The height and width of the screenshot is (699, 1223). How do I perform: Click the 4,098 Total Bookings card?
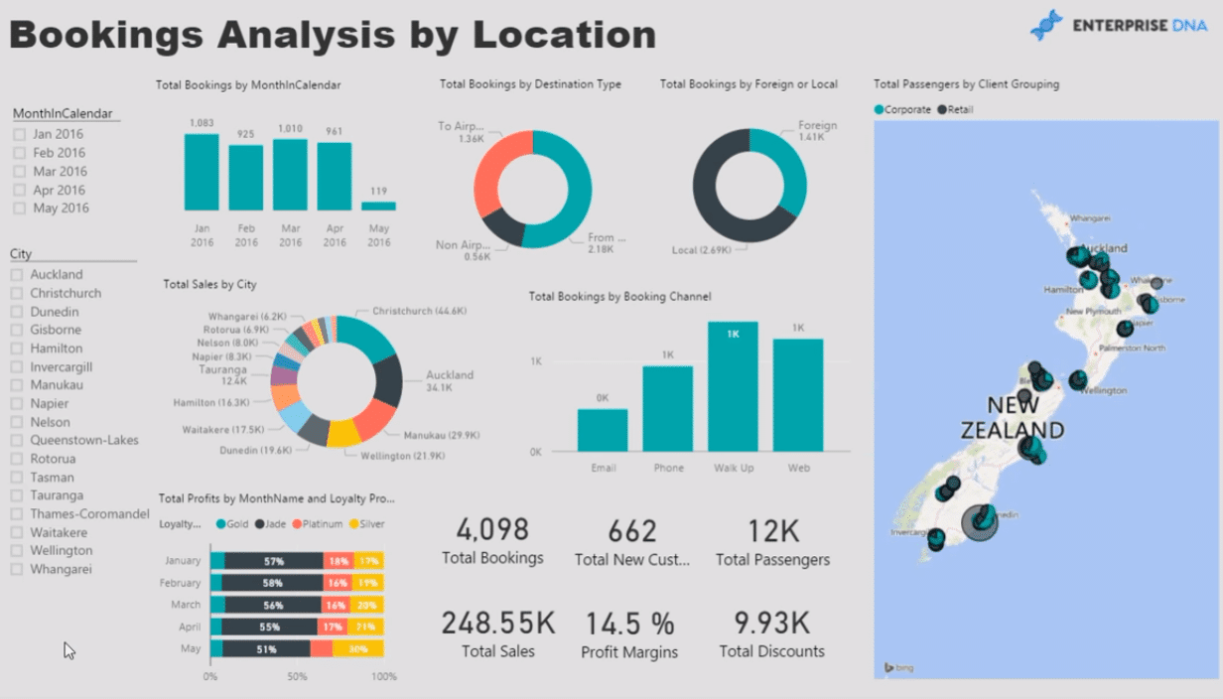(x=493, y=541)
